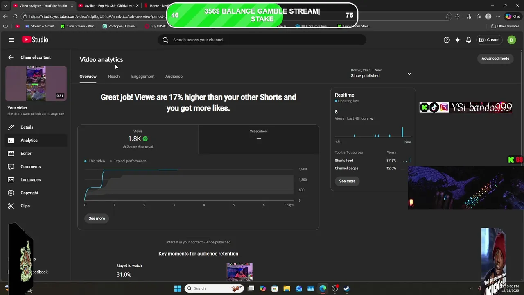Screen dimensions: 524x295
Task: Close the Video analytics browser tab
Action: 72,5
